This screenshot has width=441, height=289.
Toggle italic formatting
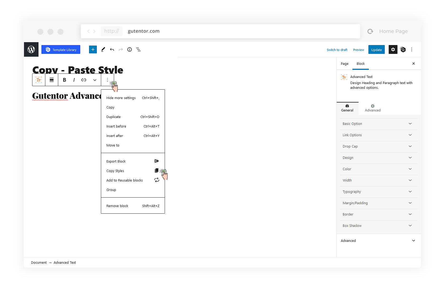74,80
